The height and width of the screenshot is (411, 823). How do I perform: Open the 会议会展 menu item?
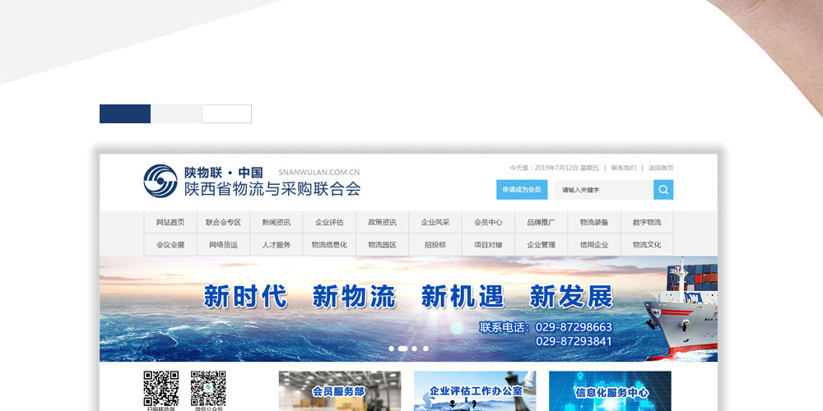coord(170,245)
